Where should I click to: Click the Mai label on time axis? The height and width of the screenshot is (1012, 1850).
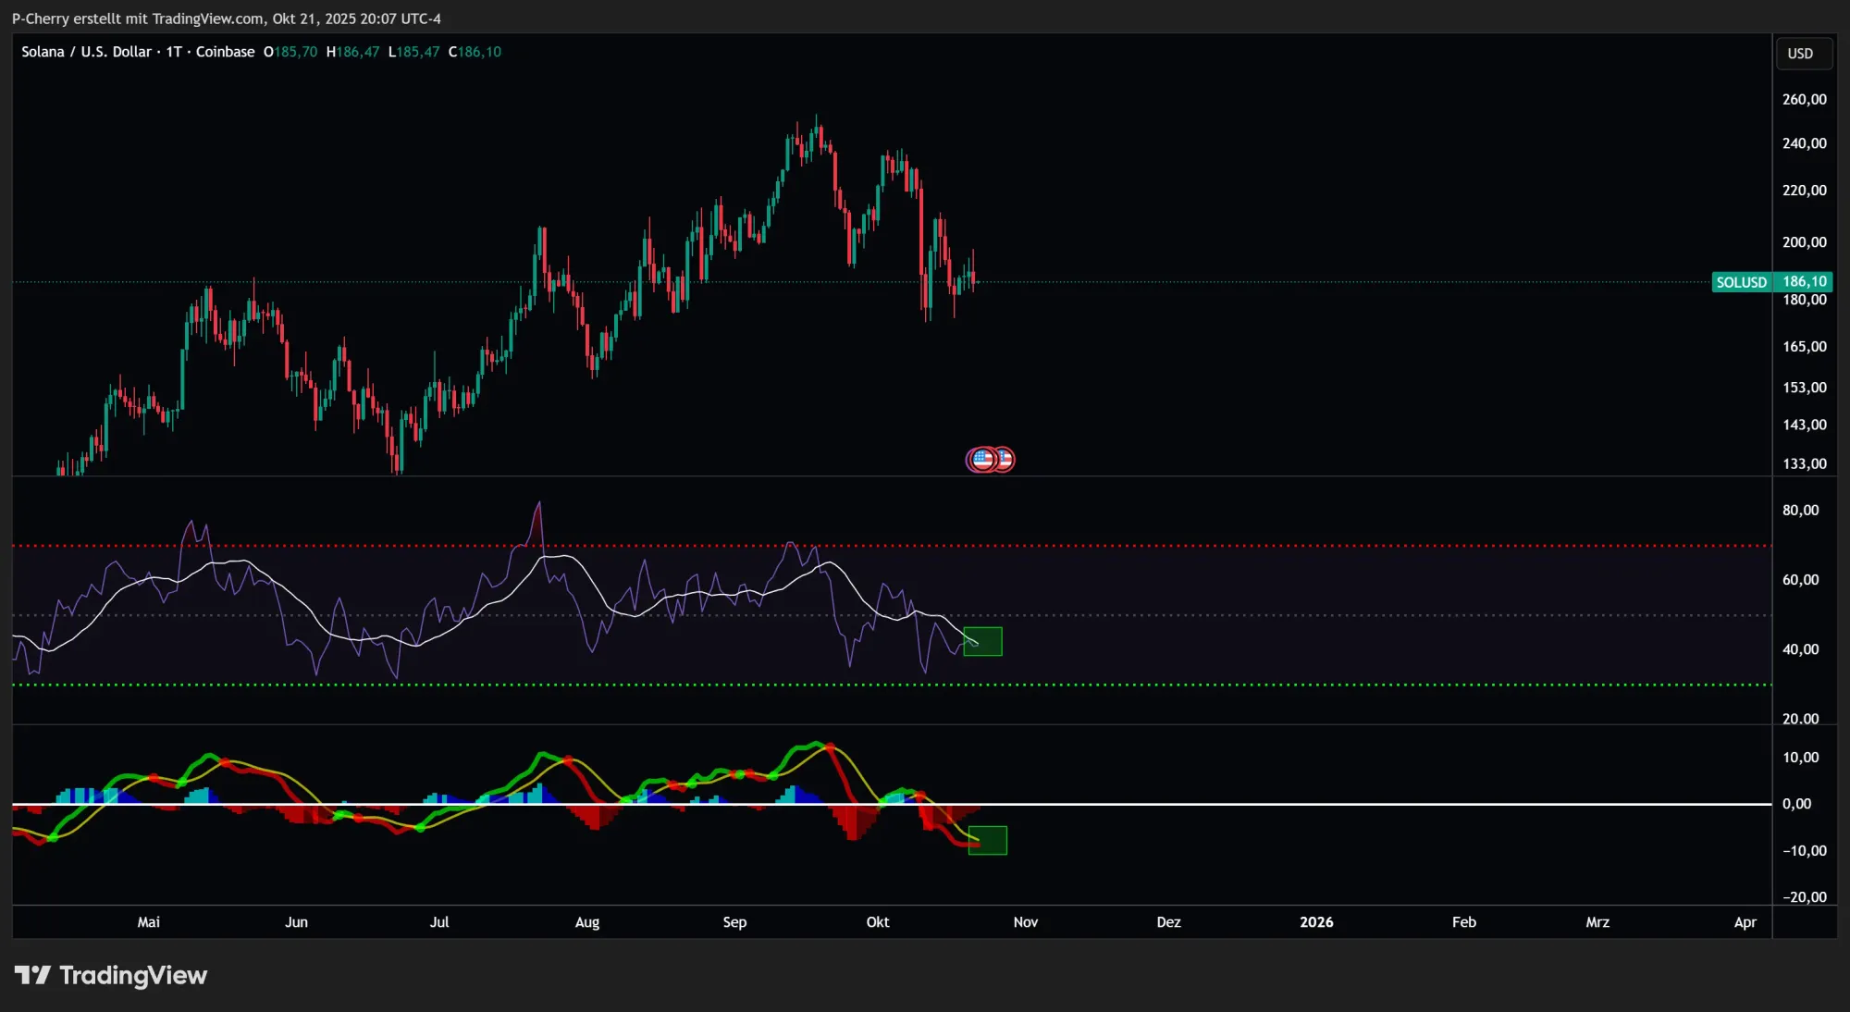(148, 921)
